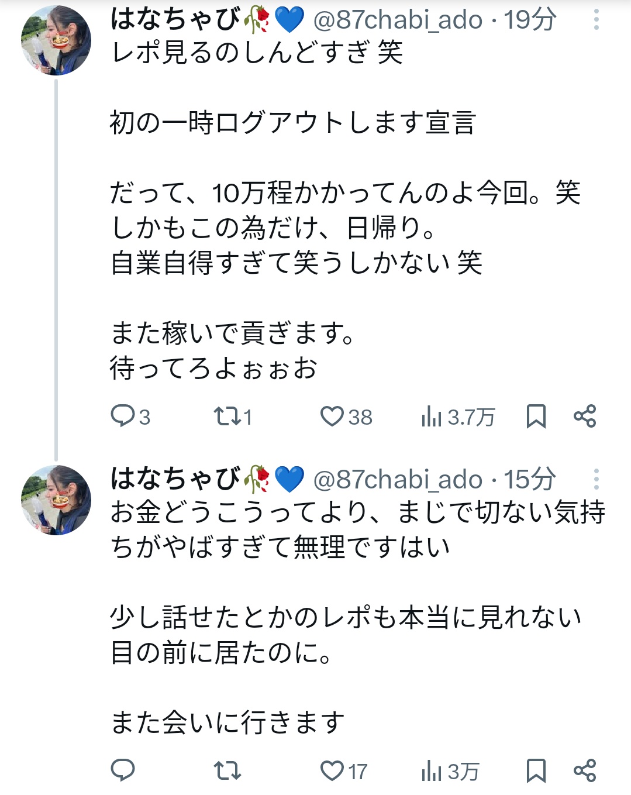View analytics of the 3.7万 views tweet
The width and height of the screenshot is (631, 795).
pyautogui.click(x=457, y=417)
